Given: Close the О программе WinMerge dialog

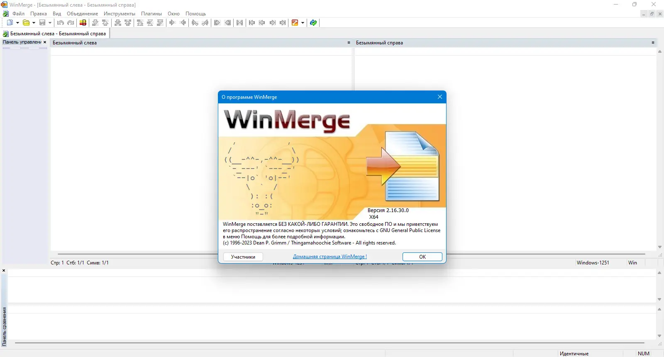Looking at the screenshot, I should tap(440, 97).
